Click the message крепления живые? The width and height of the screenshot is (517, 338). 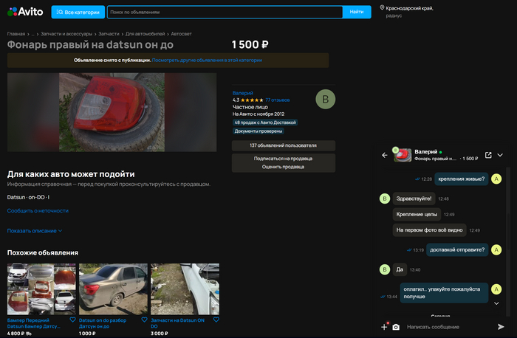pos(462,179)
